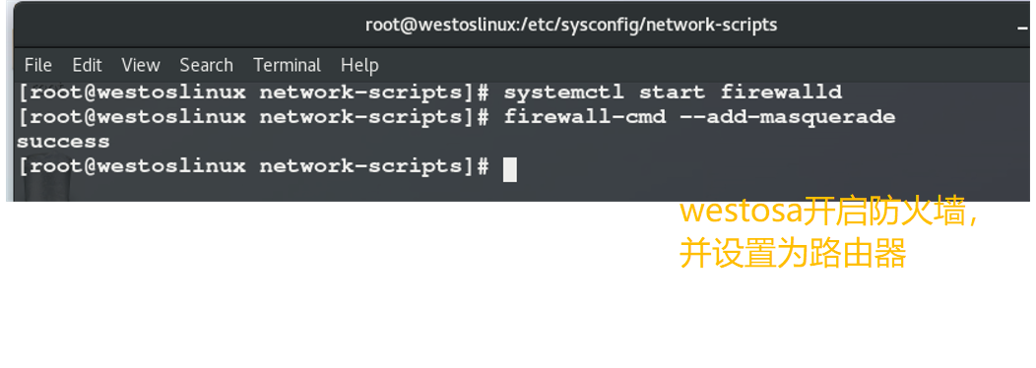Open the Edit menu
1036x368 pixels.
tap(88, 65)
